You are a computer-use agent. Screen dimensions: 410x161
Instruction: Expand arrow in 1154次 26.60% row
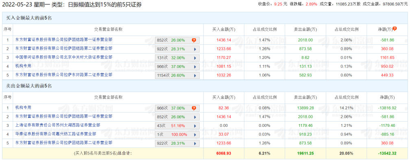click(x=195, y=76)
